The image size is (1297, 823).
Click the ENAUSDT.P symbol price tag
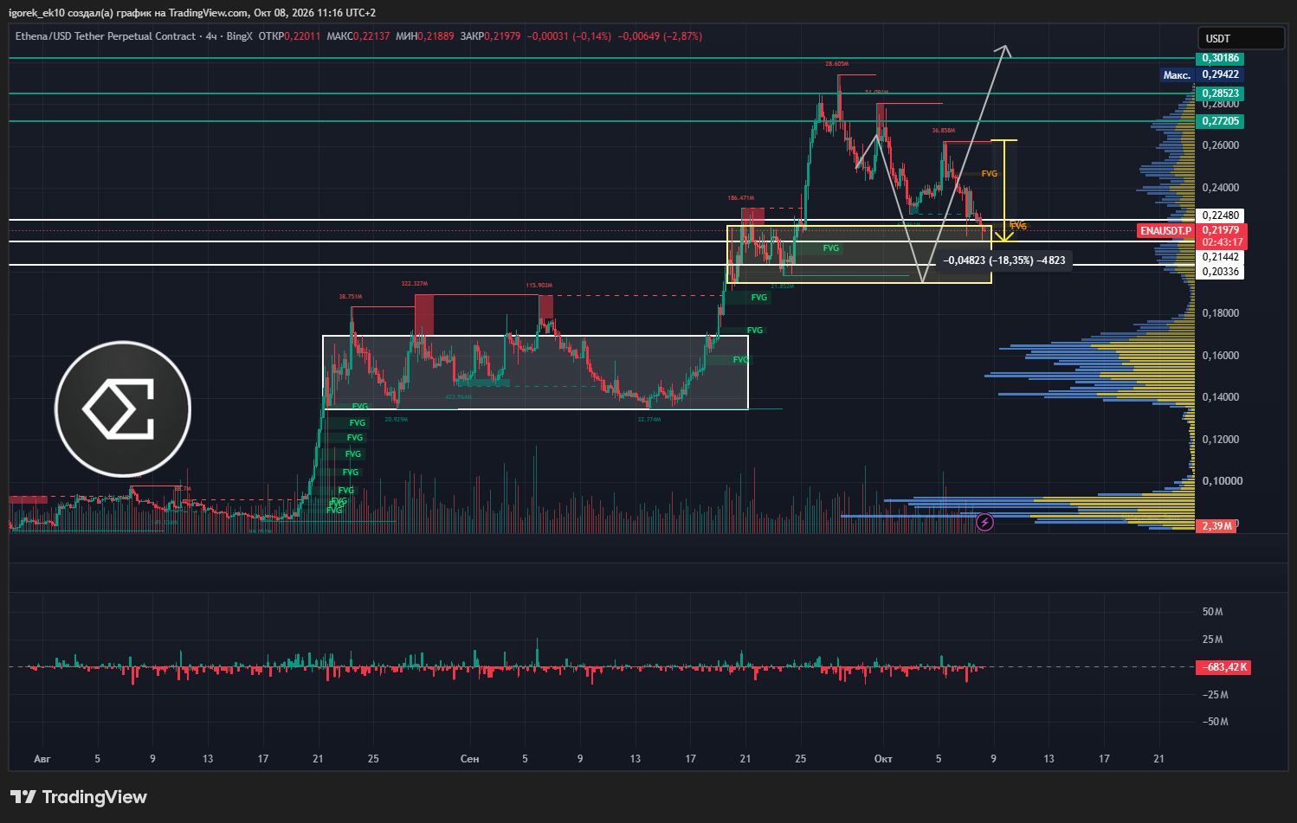click(1165, 231)
